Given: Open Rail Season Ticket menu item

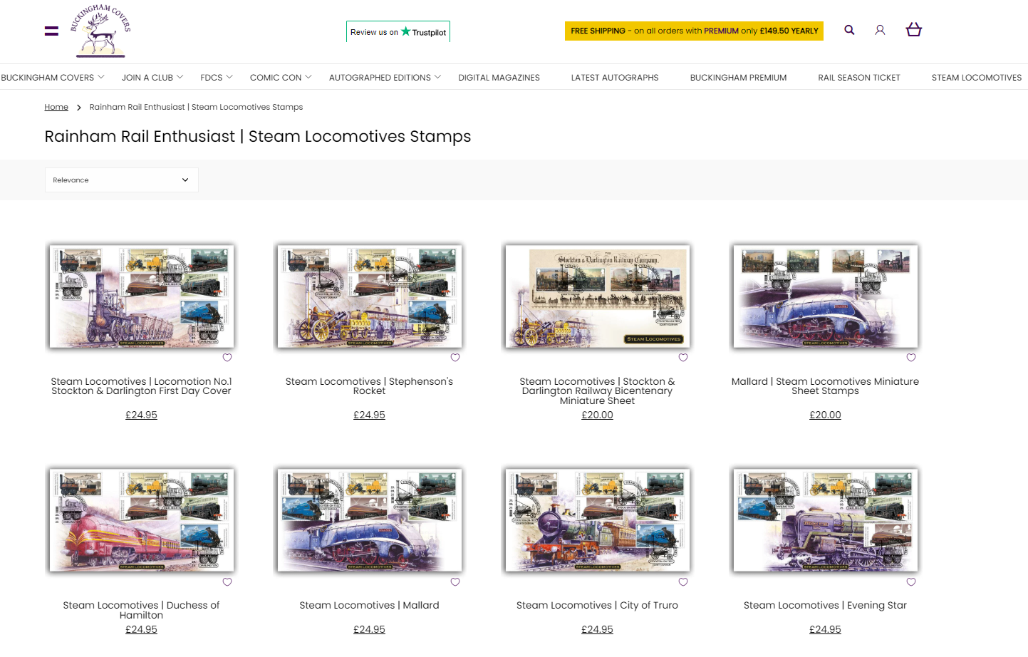Looking at the screenshot, I should 858,78.
